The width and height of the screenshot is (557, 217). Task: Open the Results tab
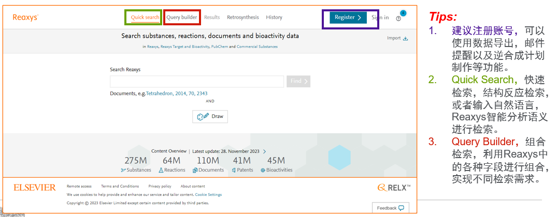click(212, 18)
